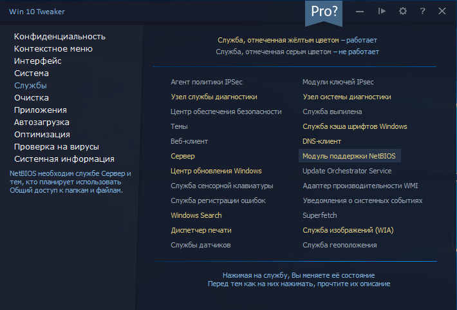Click the NetBIOS description text in sidebar
This screenshot has height=310, width=457.
coord(70,182)
